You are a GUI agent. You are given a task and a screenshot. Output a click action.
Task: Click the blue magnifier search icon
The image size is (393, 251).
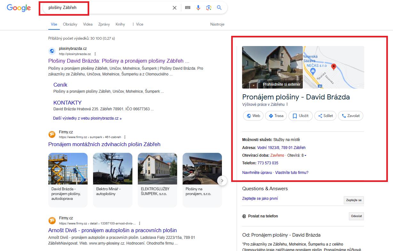(219, 8)
